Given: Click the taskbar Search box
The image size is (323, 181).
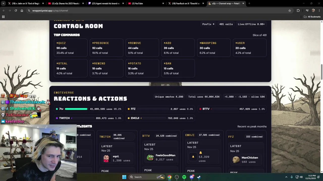Looking at the screenshot, I should (147, 177).
